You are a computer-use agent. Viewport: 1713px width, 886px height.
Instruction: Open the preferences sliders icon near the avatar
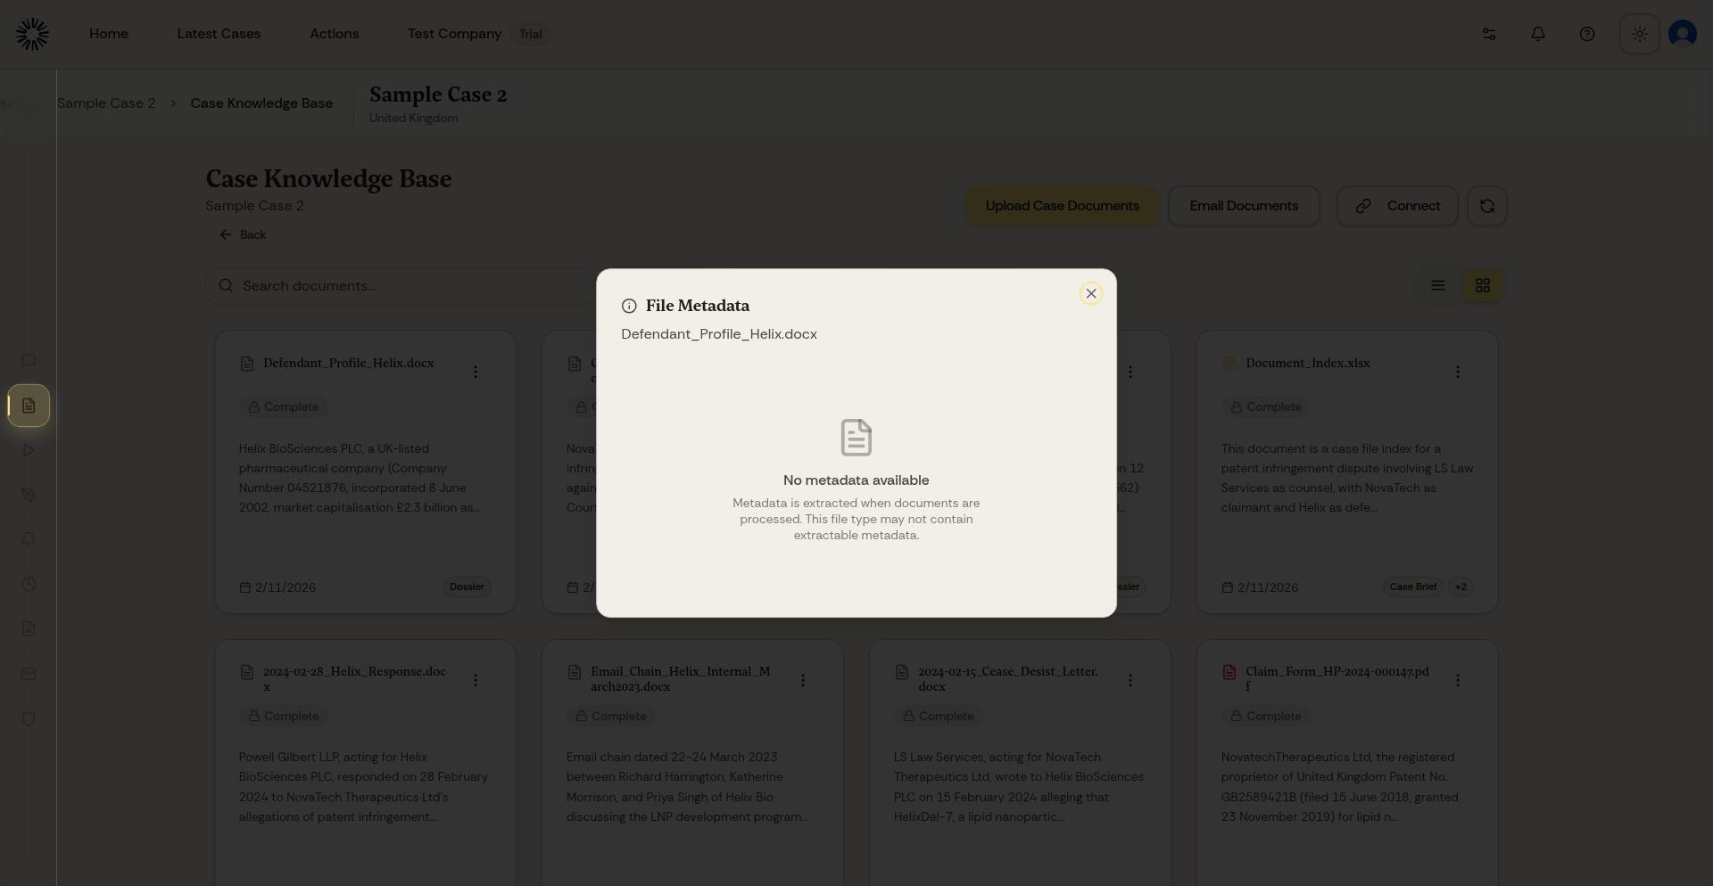(x=1487, y=34)
